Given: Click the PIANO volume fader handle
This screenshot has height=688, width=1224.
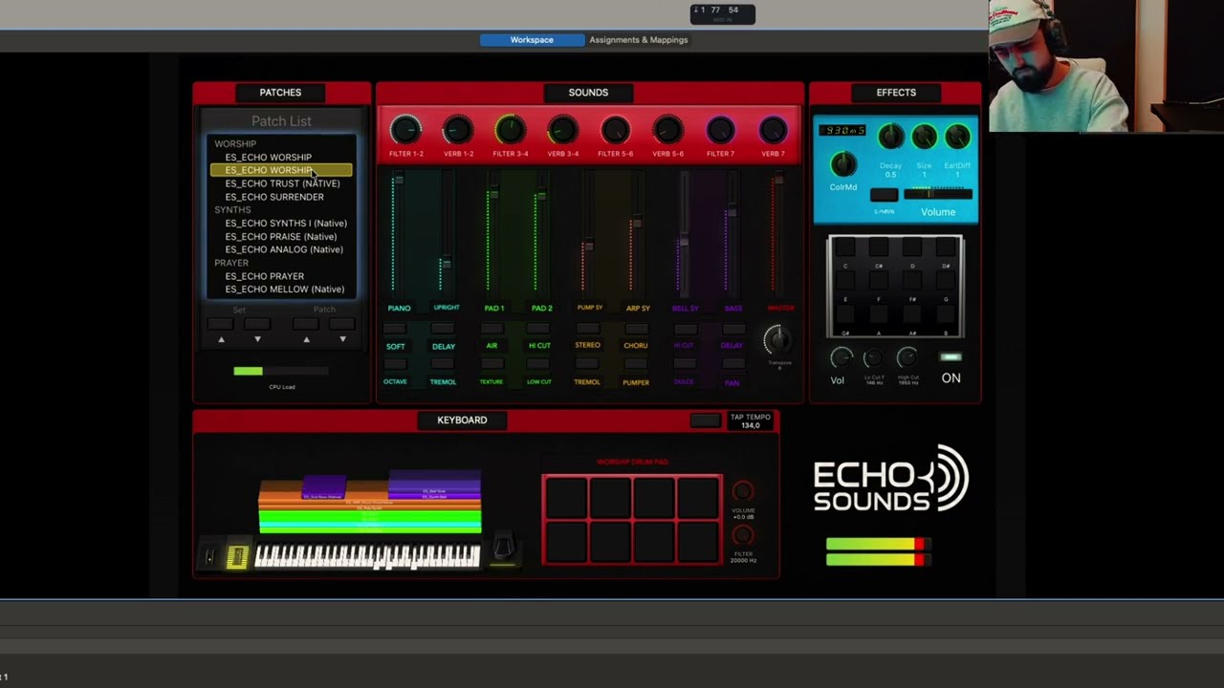Looking at the screenshot, I should coord(398,181).
